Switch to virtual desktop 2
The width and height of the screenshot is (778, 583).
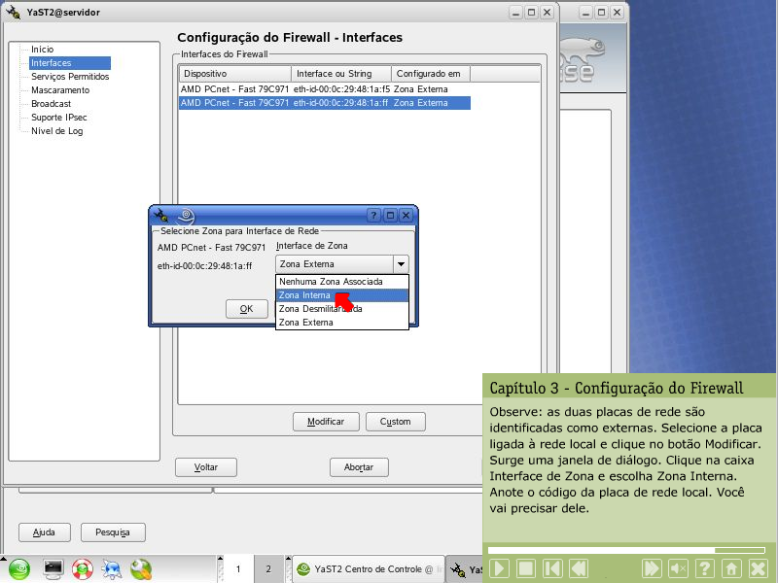[x=268, y=568]
